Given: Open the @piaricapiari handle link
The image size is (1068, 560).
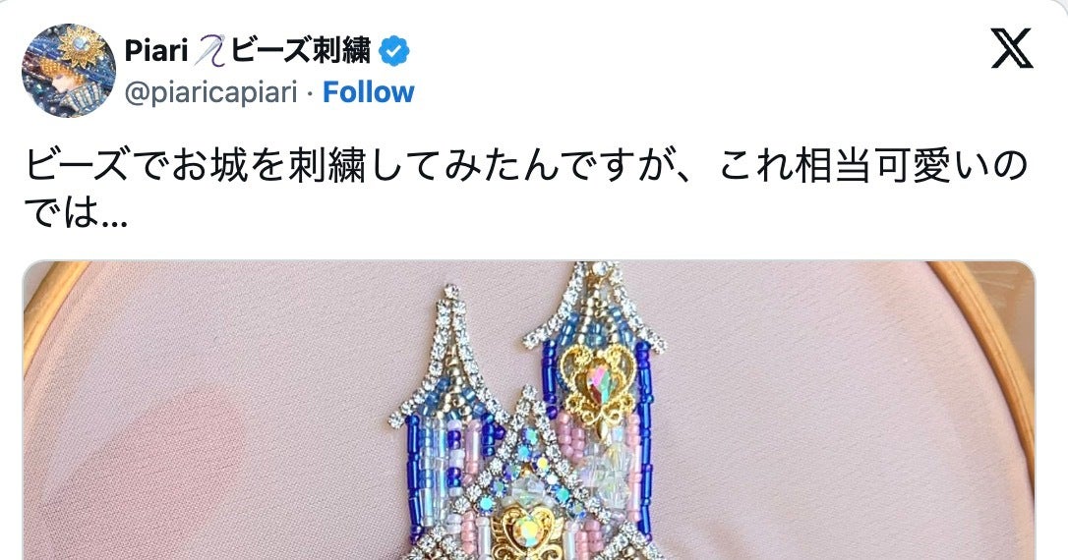Looking at the screenshot, I should pos(210,93).
